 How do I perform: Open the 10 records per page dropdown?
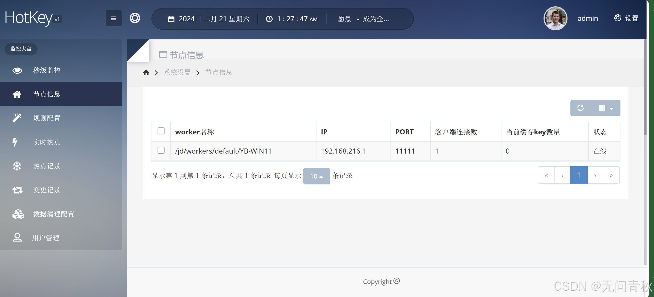(x=316, y=176)
